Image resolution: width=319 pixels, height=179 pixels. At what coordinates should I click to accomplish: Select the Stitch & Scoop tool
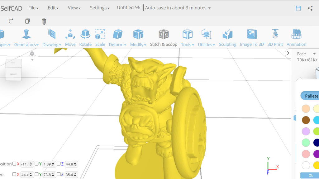point(164,38)
